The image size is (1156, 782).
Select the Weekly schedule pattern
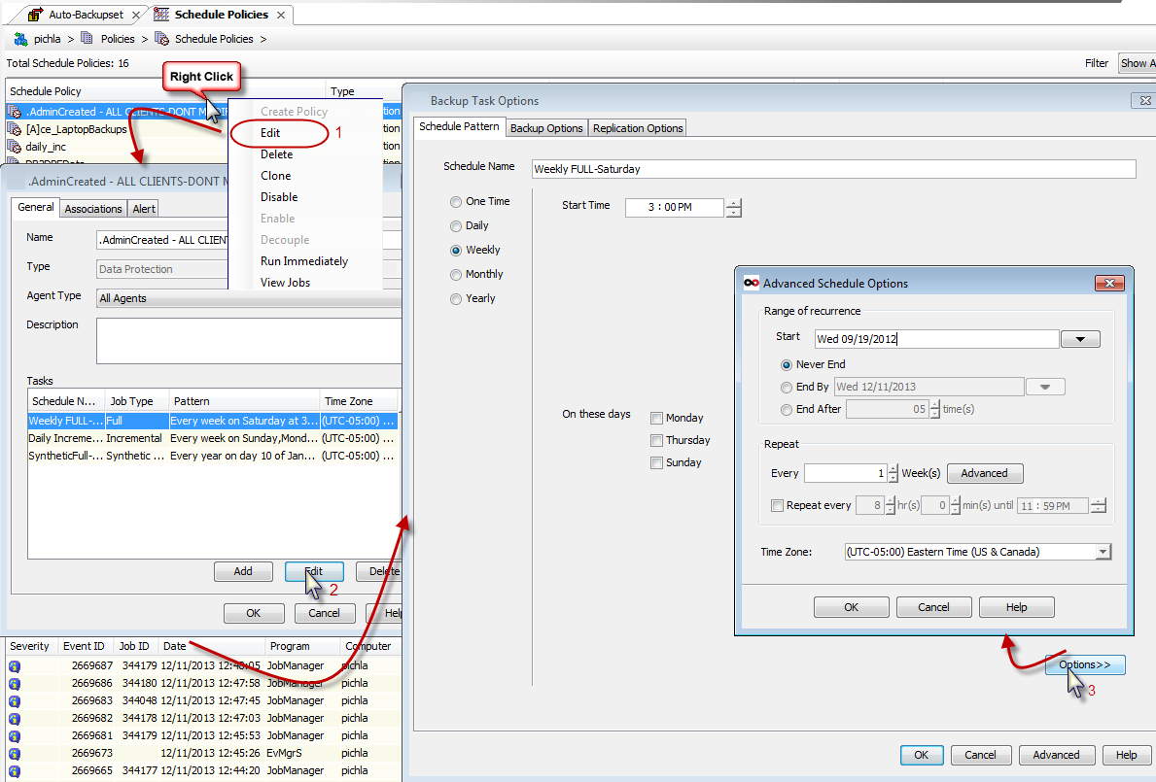456,251
